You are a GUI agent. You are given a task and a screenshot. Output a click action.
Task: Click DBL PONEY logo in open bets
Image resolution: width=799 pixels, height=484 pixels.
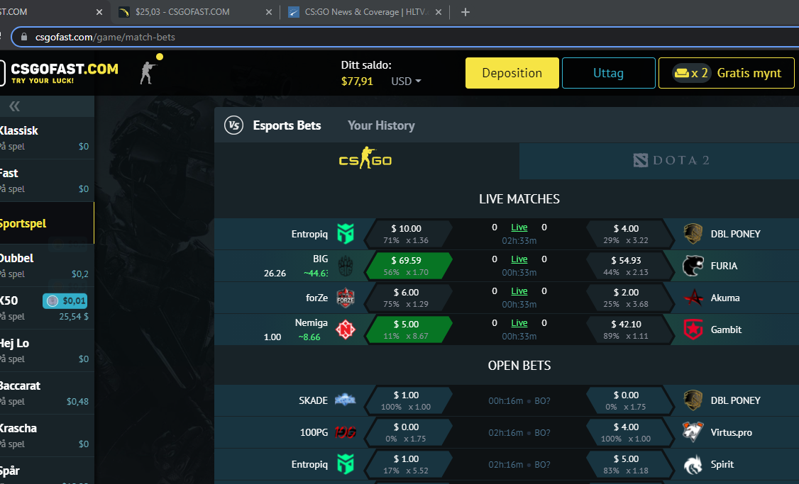(x=693, y=400)
